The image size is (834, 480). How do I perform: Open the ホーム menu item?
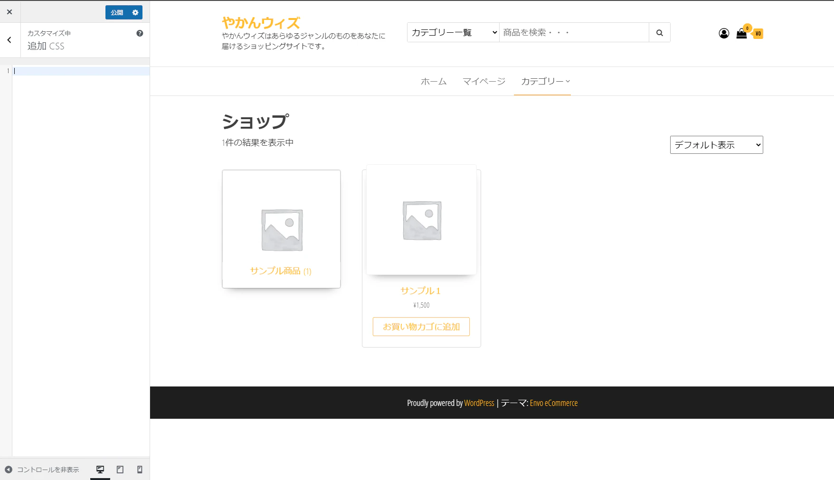pos(434,81)
